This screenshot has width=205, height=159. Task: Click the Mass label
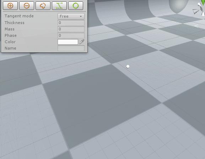10,29
